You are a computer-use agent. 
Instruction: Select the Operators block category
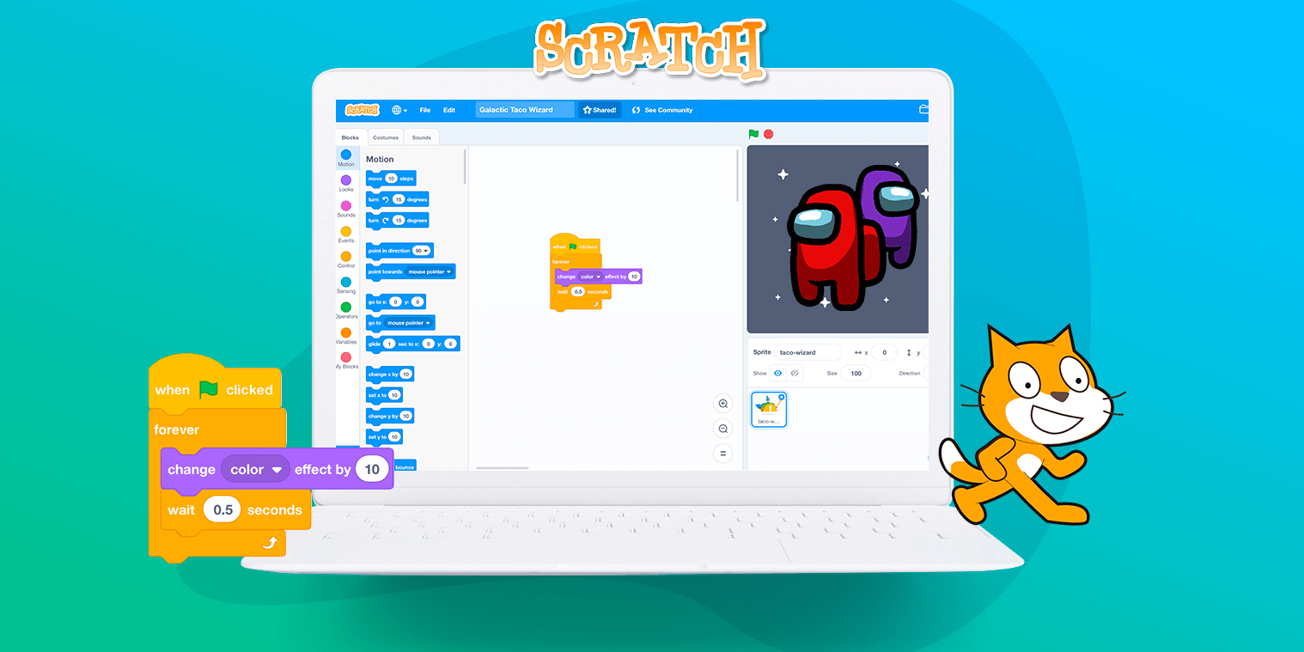point(346,310)
